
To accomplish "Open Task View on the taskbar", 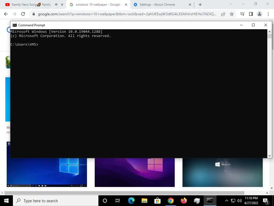I will (x=118, y=201).
